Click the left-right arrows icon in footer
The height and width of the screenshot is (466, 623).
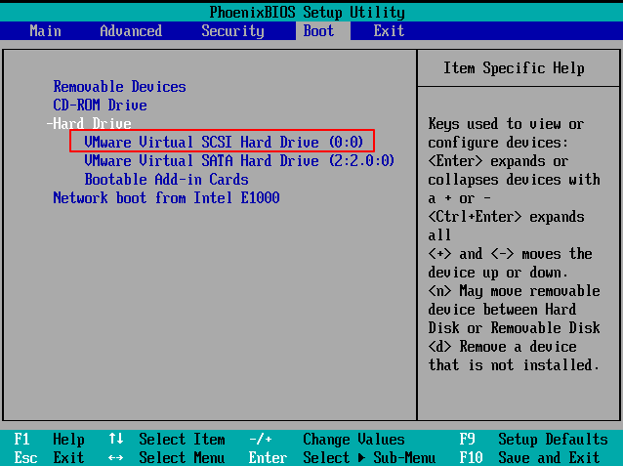click(x=115, y=458)
